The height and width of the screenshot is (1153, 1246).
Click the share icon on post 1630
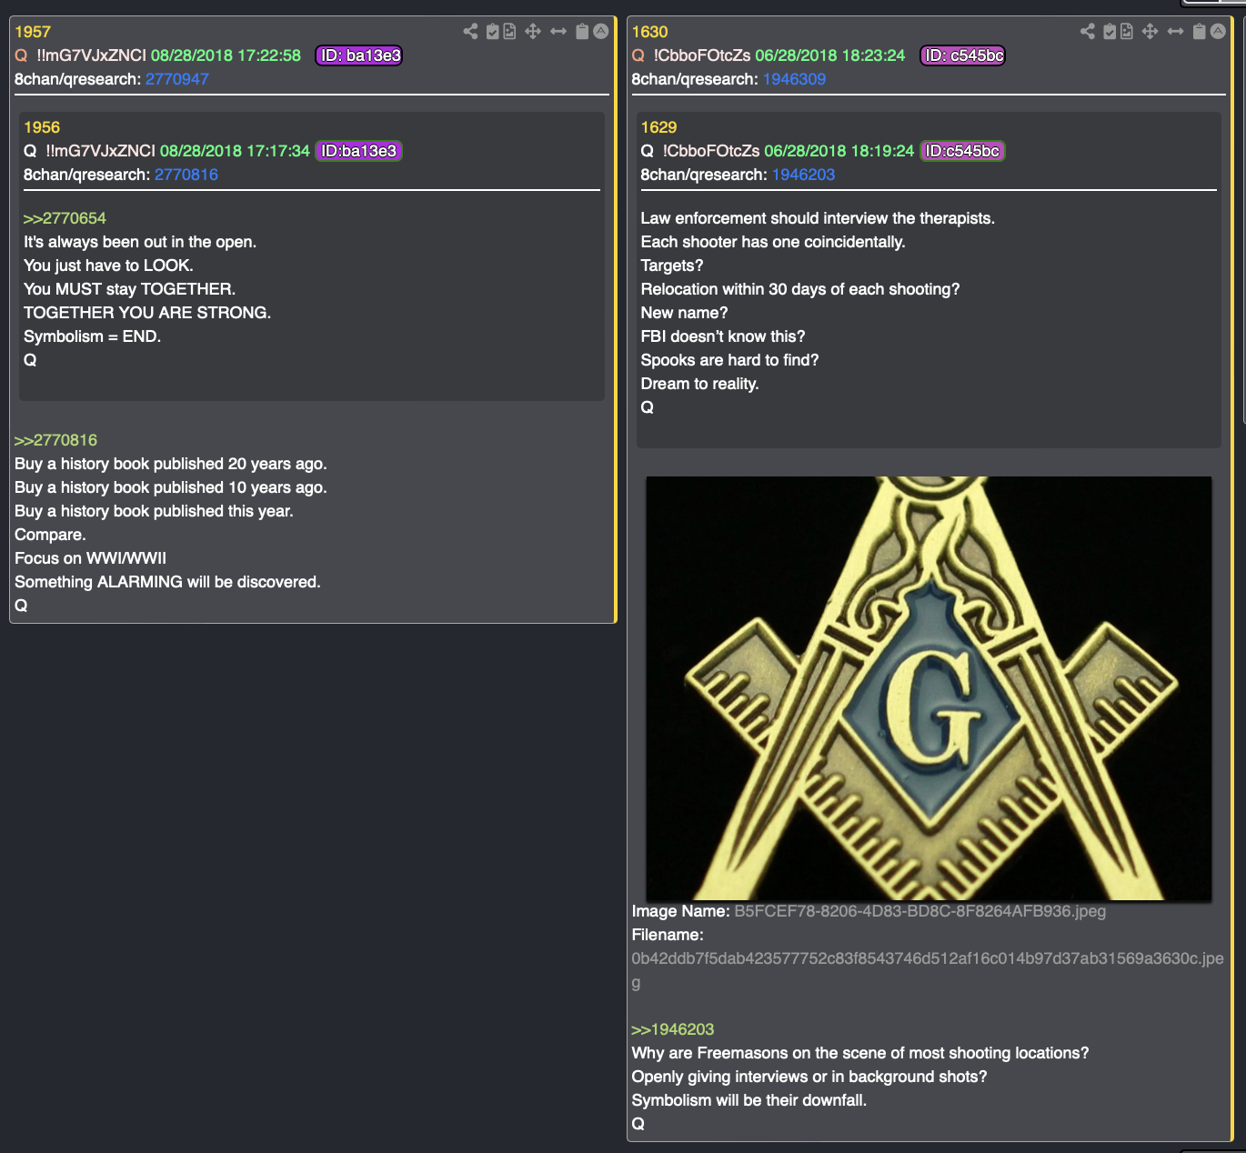(1088, 32)
